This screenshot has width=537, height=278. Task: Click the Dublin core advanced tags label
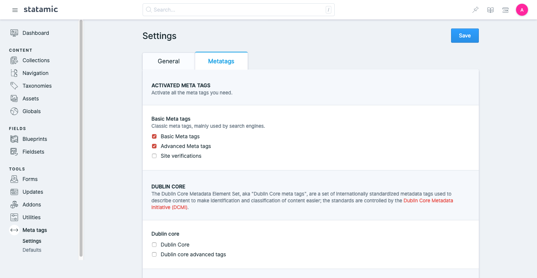[193, 254]
